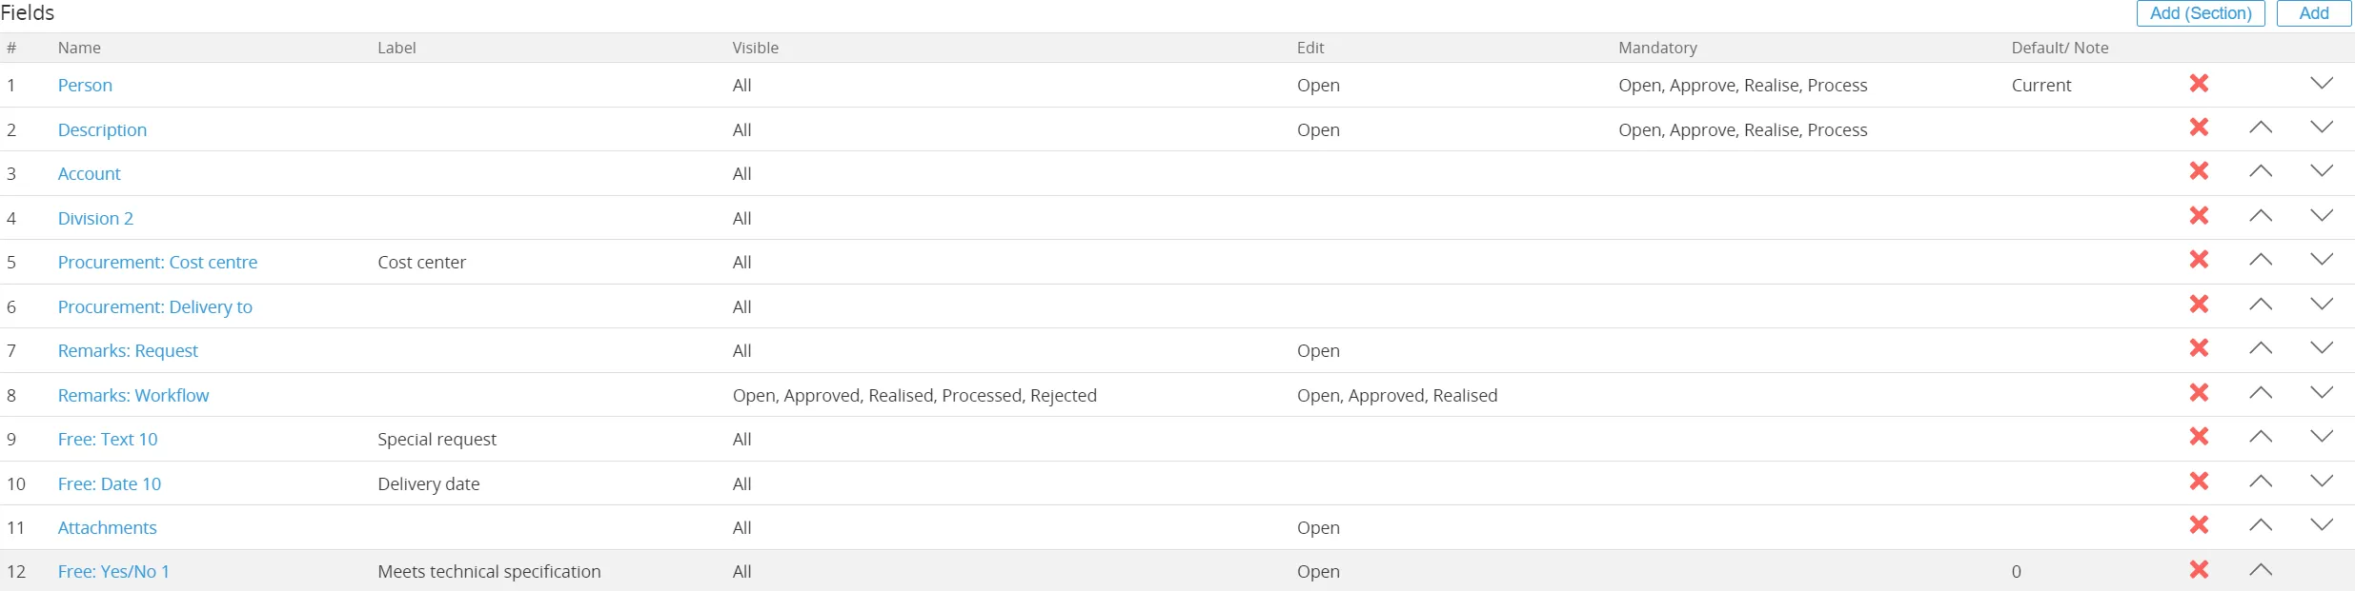
Task: Delete the Free: Text 10 field
Action: (2199, 437)
